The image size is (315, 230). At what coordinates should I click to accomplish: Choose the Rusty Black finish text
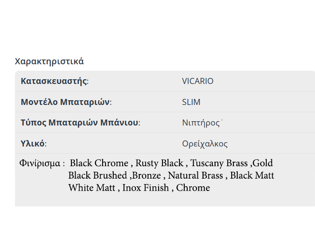[x=159, y=163]
